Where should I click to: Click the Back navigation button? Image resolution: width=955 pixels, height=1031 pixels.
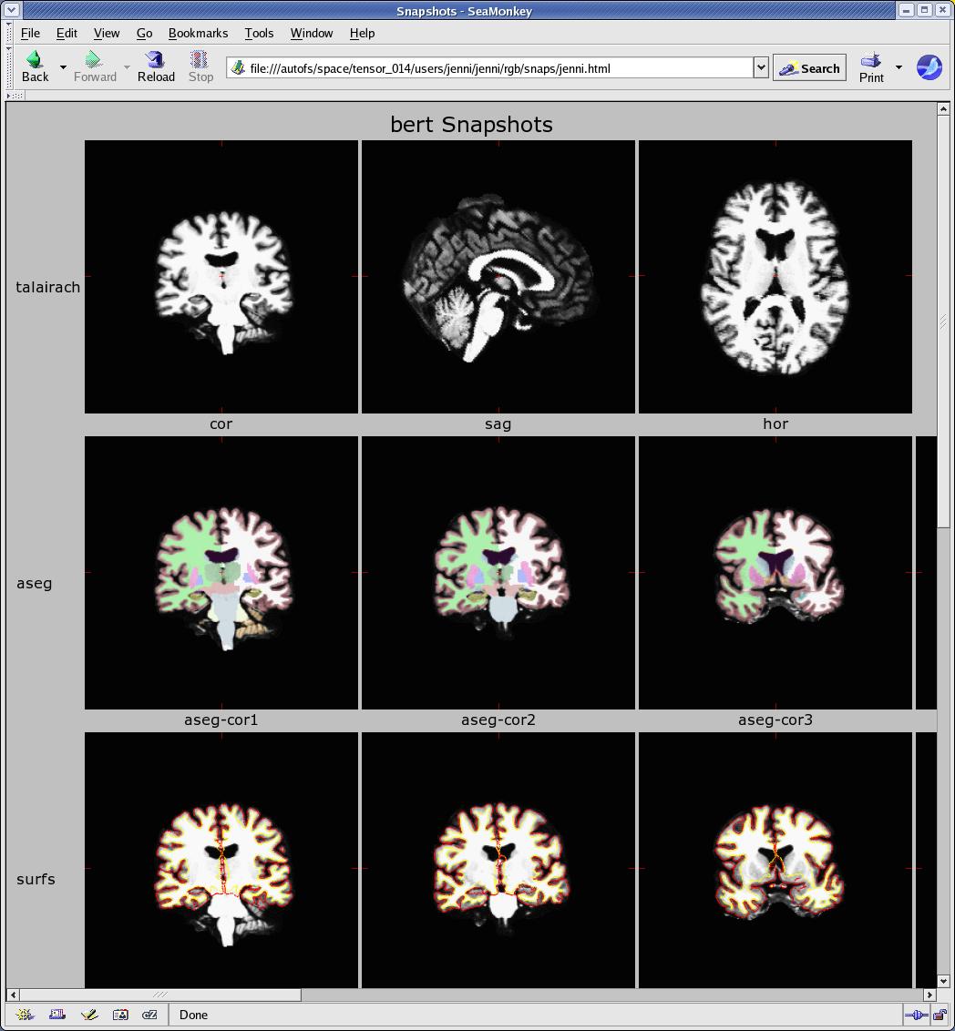pyautogui.click(x=35, y=67)
